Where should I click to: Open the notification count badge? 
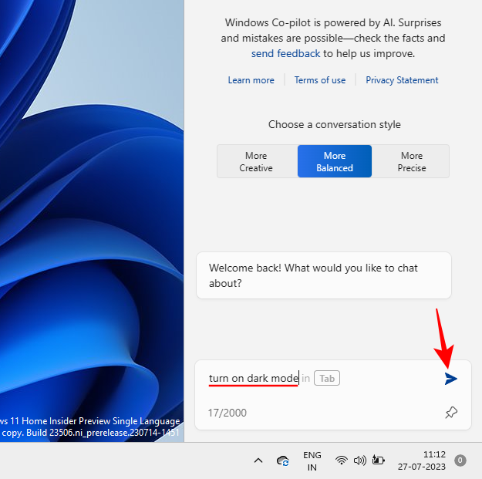tap(460, 460)
